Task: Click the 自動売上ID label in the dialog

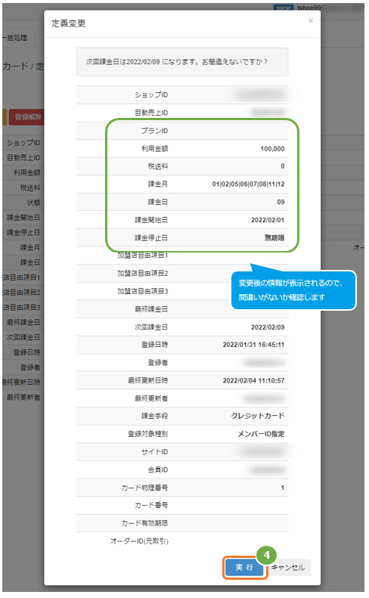Action: pos(151,113)
